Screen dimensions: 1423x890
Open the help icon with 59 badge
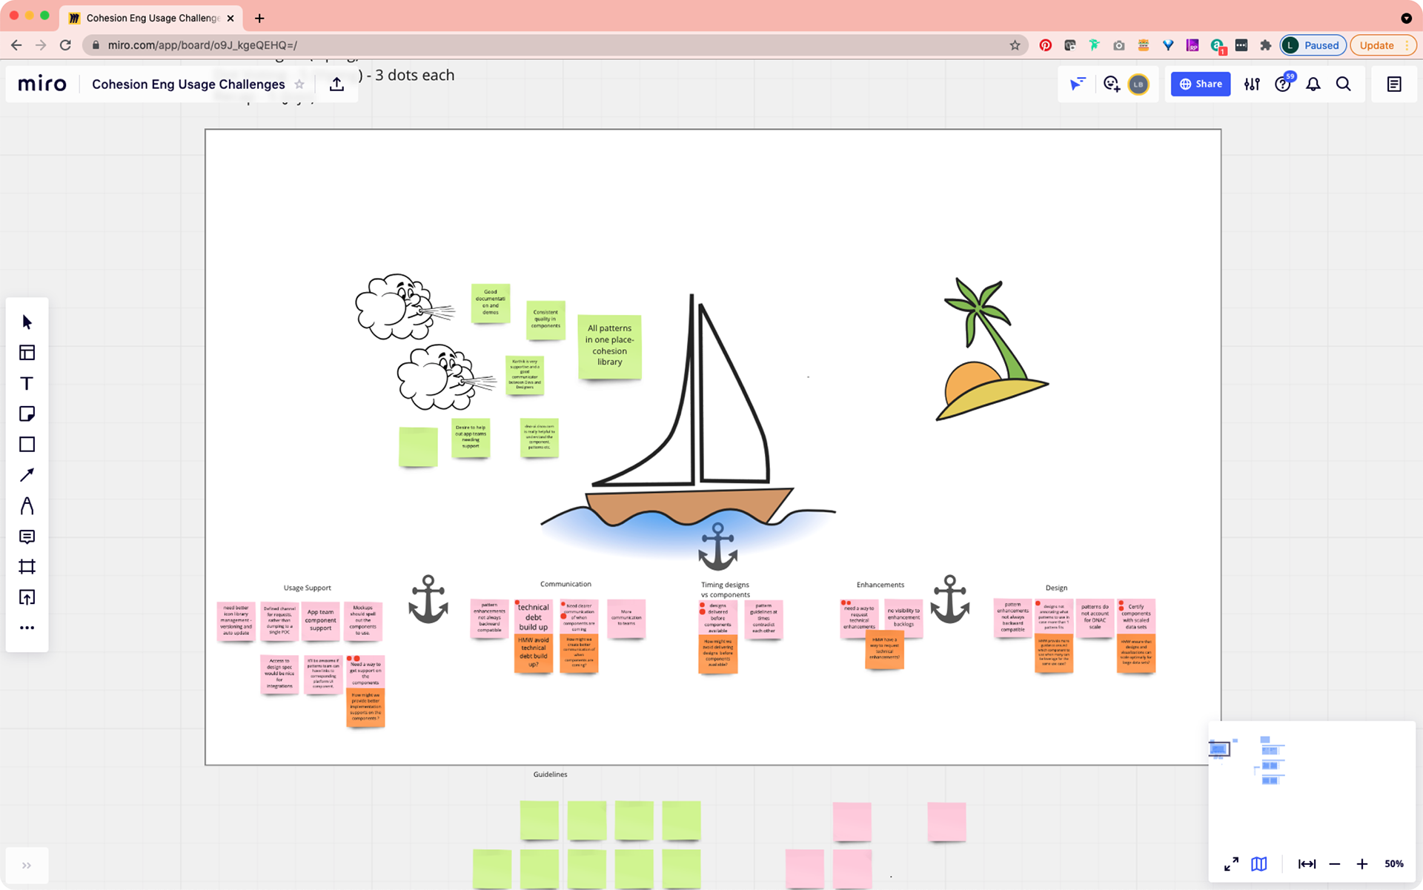click(1283, 84)
